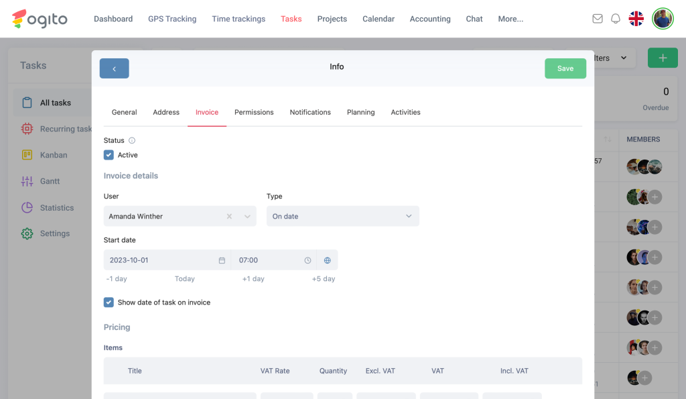Open the Type dropdown showing On date

(342, 217)
